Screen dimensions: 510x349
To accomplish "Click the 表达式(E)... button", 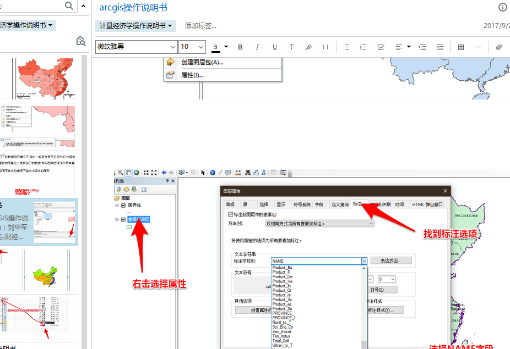I will tap(391, 261).
